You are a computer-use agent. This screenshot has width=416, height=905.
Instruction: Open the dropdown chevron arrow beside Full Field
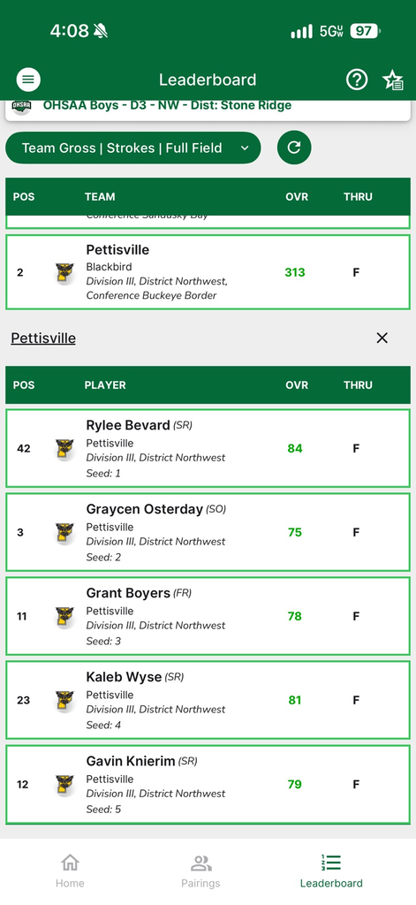[245, 148]
